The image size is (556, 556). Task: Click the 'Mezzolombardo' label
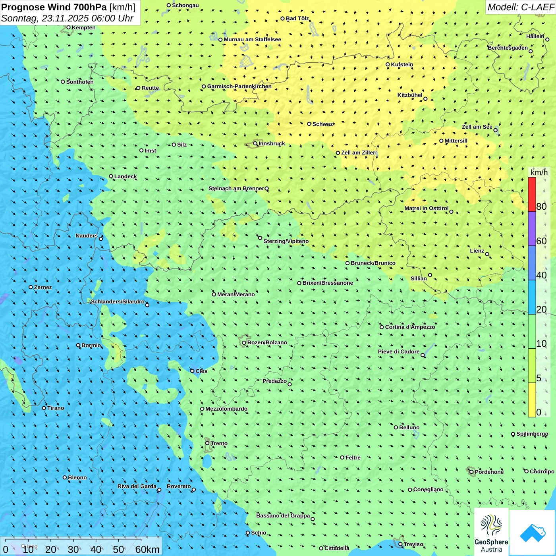click(226, 409)
